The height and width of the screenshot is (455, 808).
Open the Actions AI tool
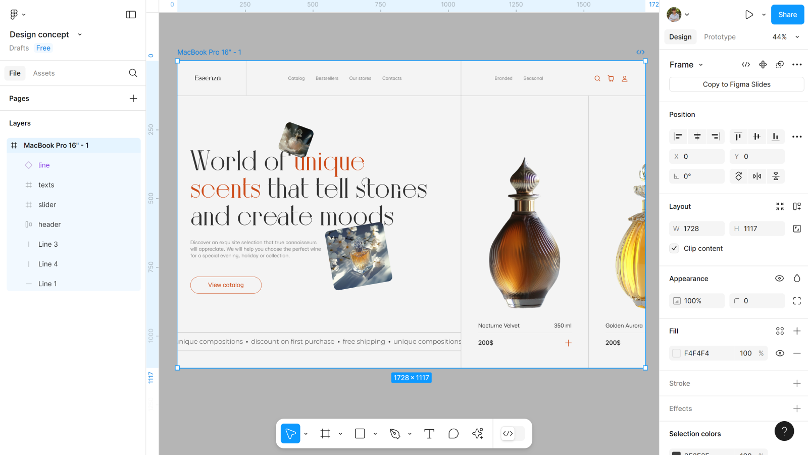point(478,434)
